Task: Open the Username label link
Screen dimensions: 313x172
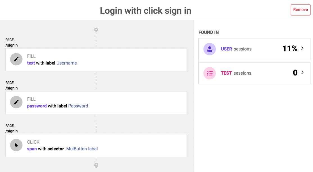Action: point(67,63)
